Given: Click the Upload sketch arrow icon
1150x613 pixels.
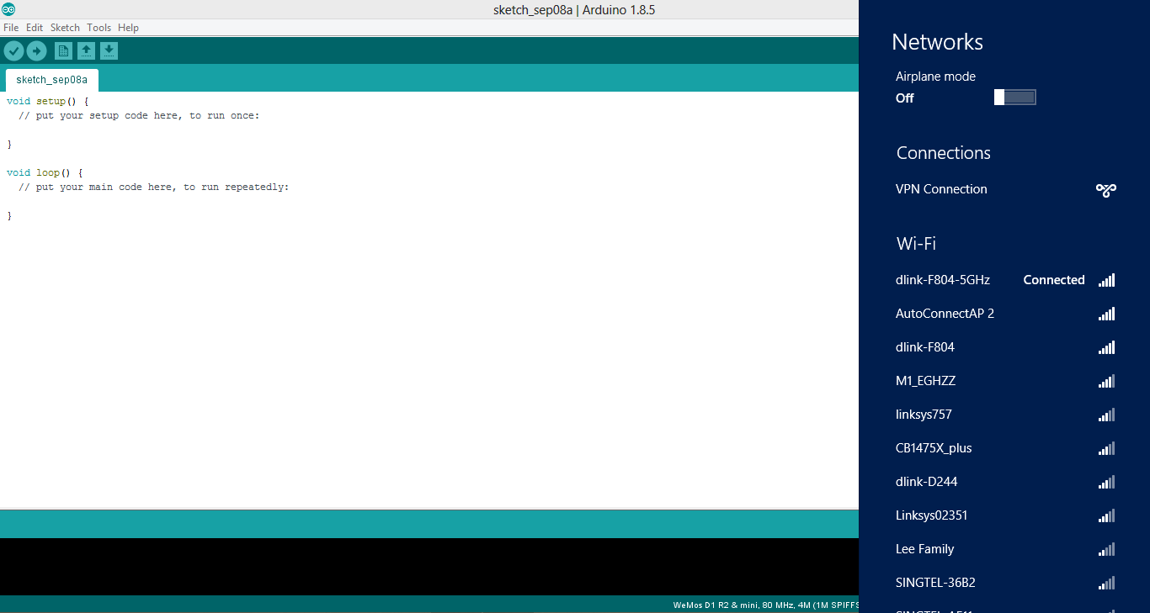Looking at the screenshot, I should click(x=36, y=50).
